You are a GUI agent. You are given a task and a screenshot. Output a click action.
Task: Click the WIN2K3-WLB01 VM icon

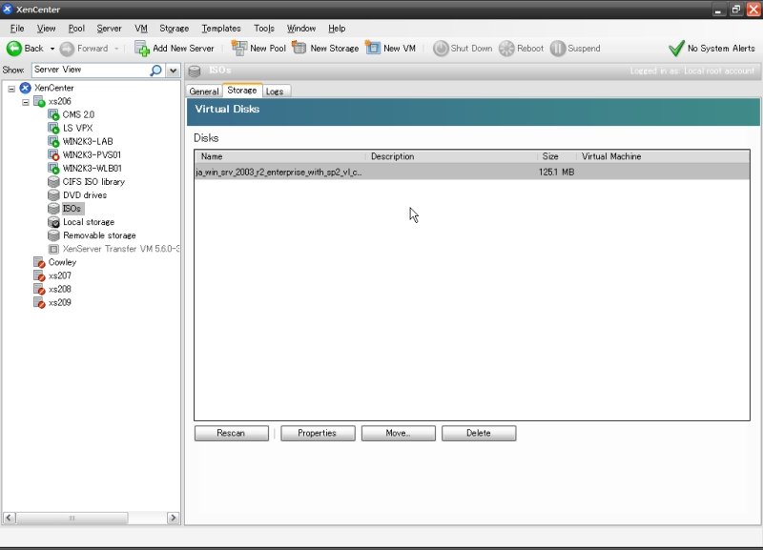coord(53,169)
